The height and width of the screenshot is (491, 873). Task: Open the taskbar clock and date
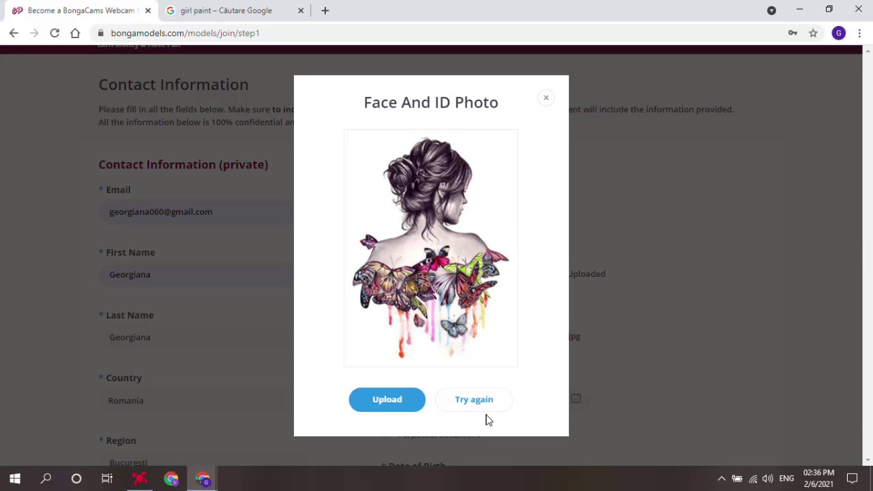tap(818, 479)
